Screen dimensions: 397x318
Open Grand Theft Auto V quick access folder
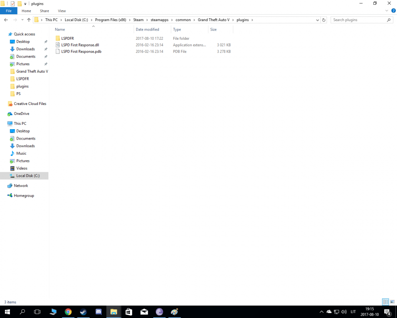coord(32,71)
